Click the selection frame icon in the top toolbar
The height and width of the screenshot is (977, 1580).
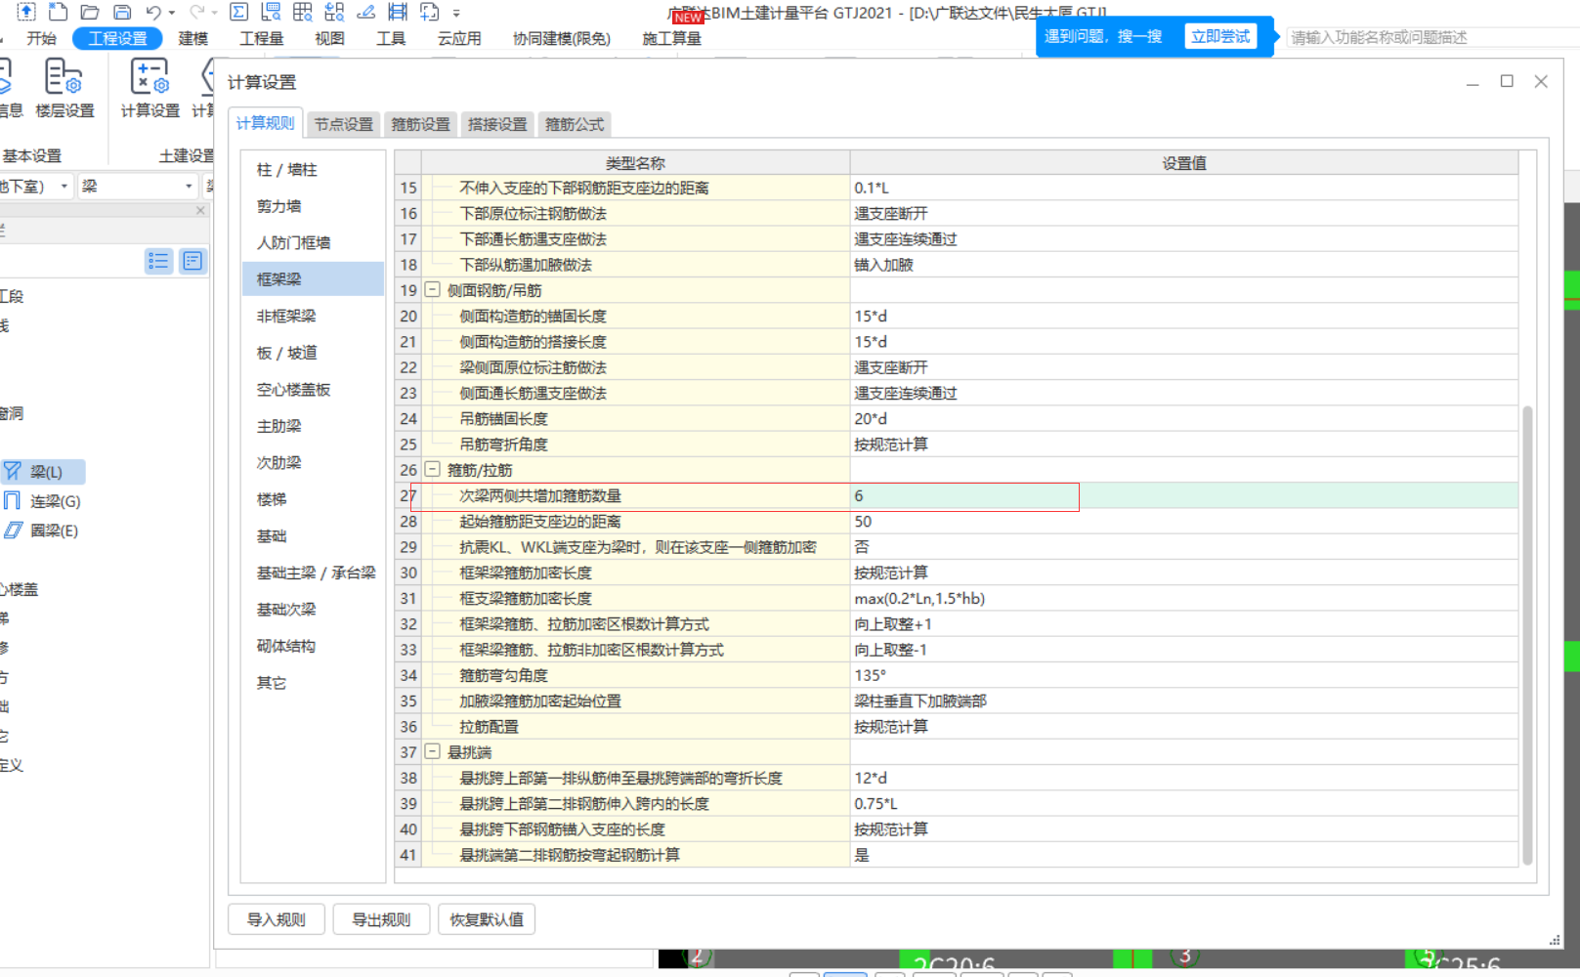click(429, 12)
